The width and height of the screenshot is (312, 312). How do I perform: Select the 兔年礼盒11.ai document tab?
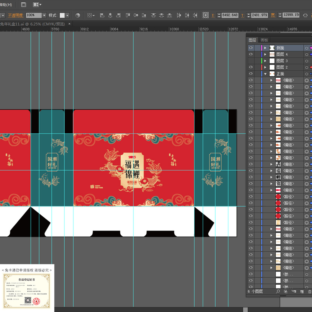click(33, 24)
